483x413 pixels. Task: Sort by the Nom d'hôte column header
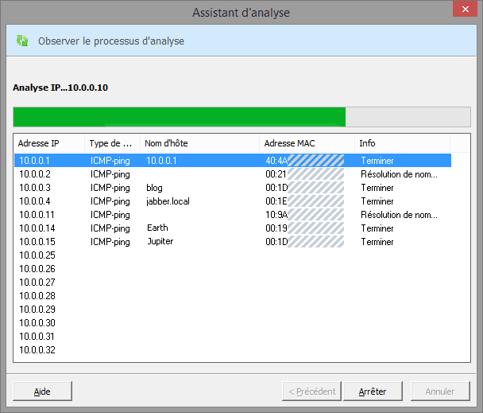[199, 143]
